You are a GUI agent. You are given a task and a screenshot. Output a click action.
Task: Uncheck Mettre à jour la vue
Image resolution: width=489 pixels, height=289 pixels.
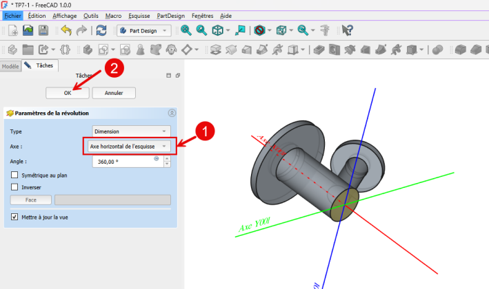[15, 217]
